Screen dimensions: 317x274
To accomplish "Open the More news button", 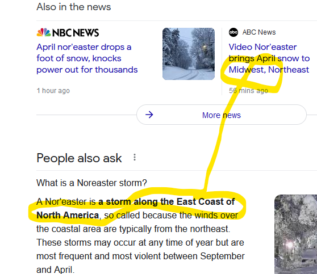I will [x=222, y=115].
